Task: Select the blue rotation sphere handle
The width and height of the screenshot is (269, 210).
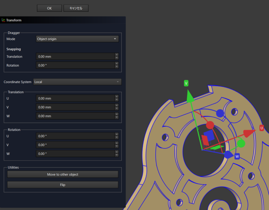Action: click(220, 113)
